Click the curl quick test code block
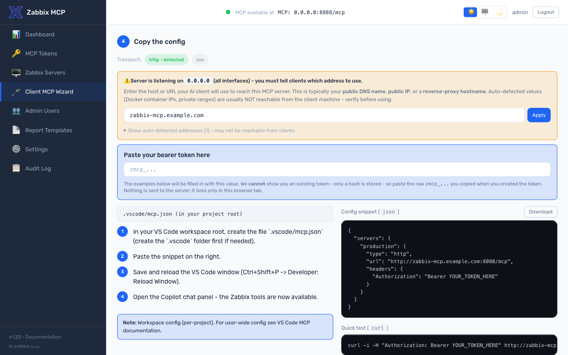Image resolution: width=568 pixels, height=355 pixels. click(x=449, y=345)
